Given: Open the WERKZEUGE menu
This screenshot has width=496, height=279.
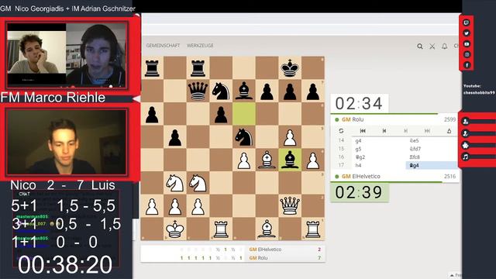Looking at the screenshot, I should [200, 46].
